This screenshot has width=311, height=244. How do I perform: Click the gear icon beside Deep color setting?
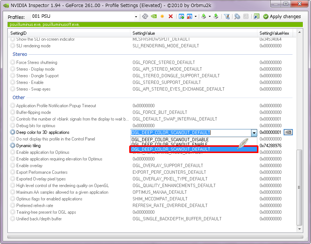pyautogui.click(x=13, y=132)
